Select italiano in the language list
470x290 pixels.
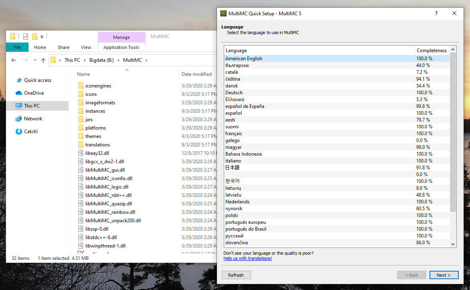coord(336,161)
